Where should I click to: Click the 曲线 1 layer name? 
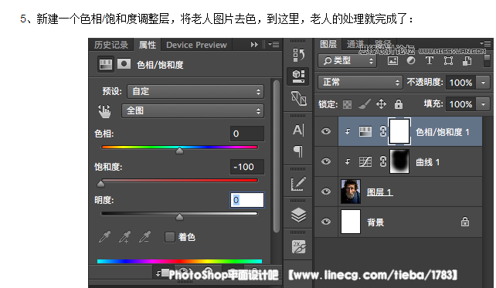coord(427,162)
